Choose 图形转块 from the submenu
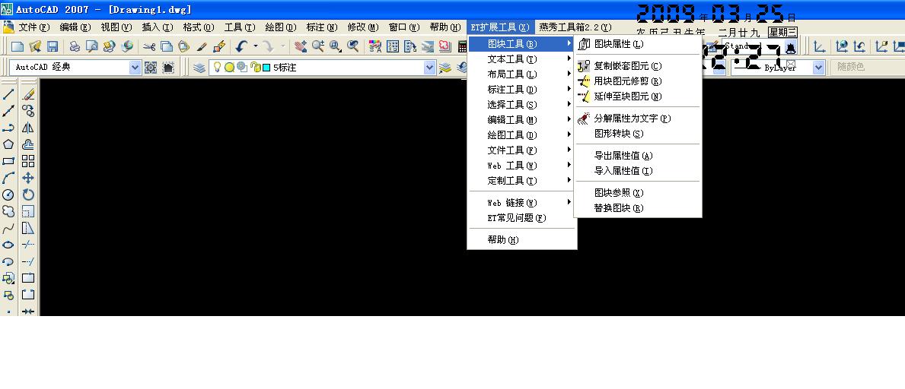905x389 pixels. (638, 134)
